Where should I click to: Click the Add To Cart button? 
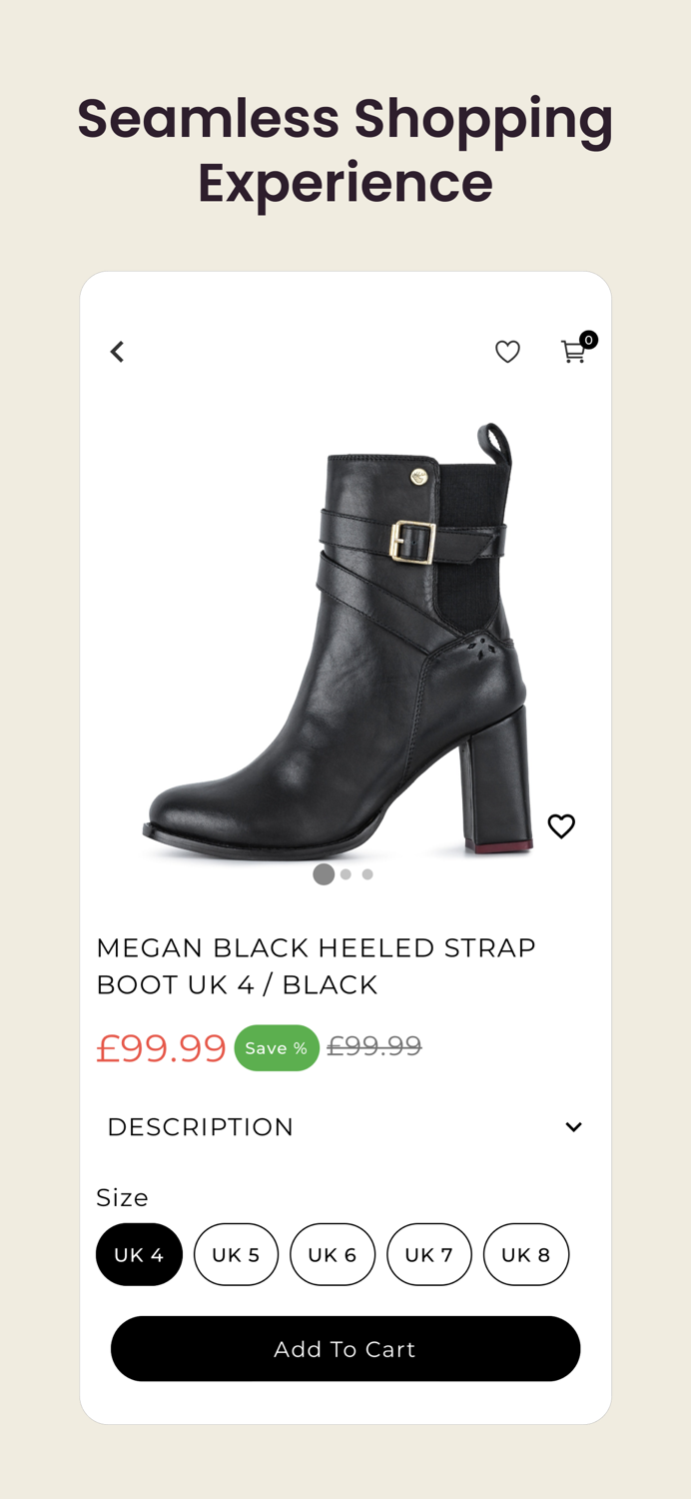(345, 1349)
